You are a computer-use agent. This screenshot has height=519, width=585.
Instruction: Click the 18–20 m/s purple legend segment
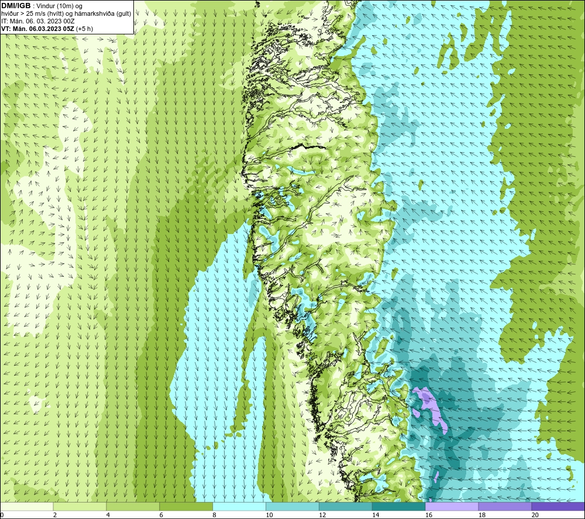tap(505, 506)
